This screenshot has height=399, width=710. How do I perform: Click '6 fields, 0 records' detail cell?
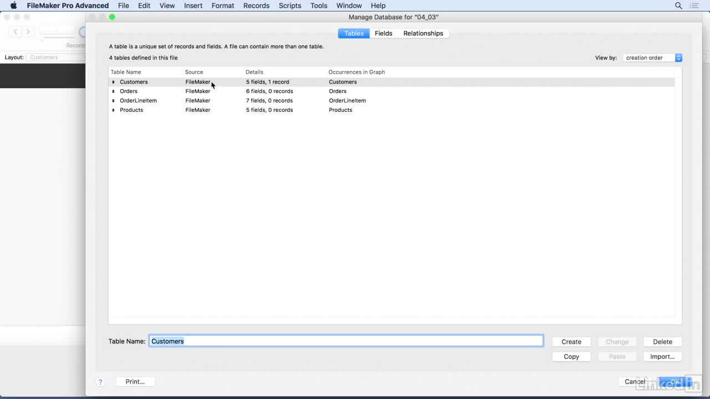click(x=270, y=91)
